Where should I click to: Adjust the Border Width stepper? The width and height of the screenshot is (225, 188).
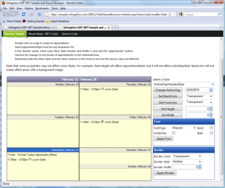pos(200,167)
